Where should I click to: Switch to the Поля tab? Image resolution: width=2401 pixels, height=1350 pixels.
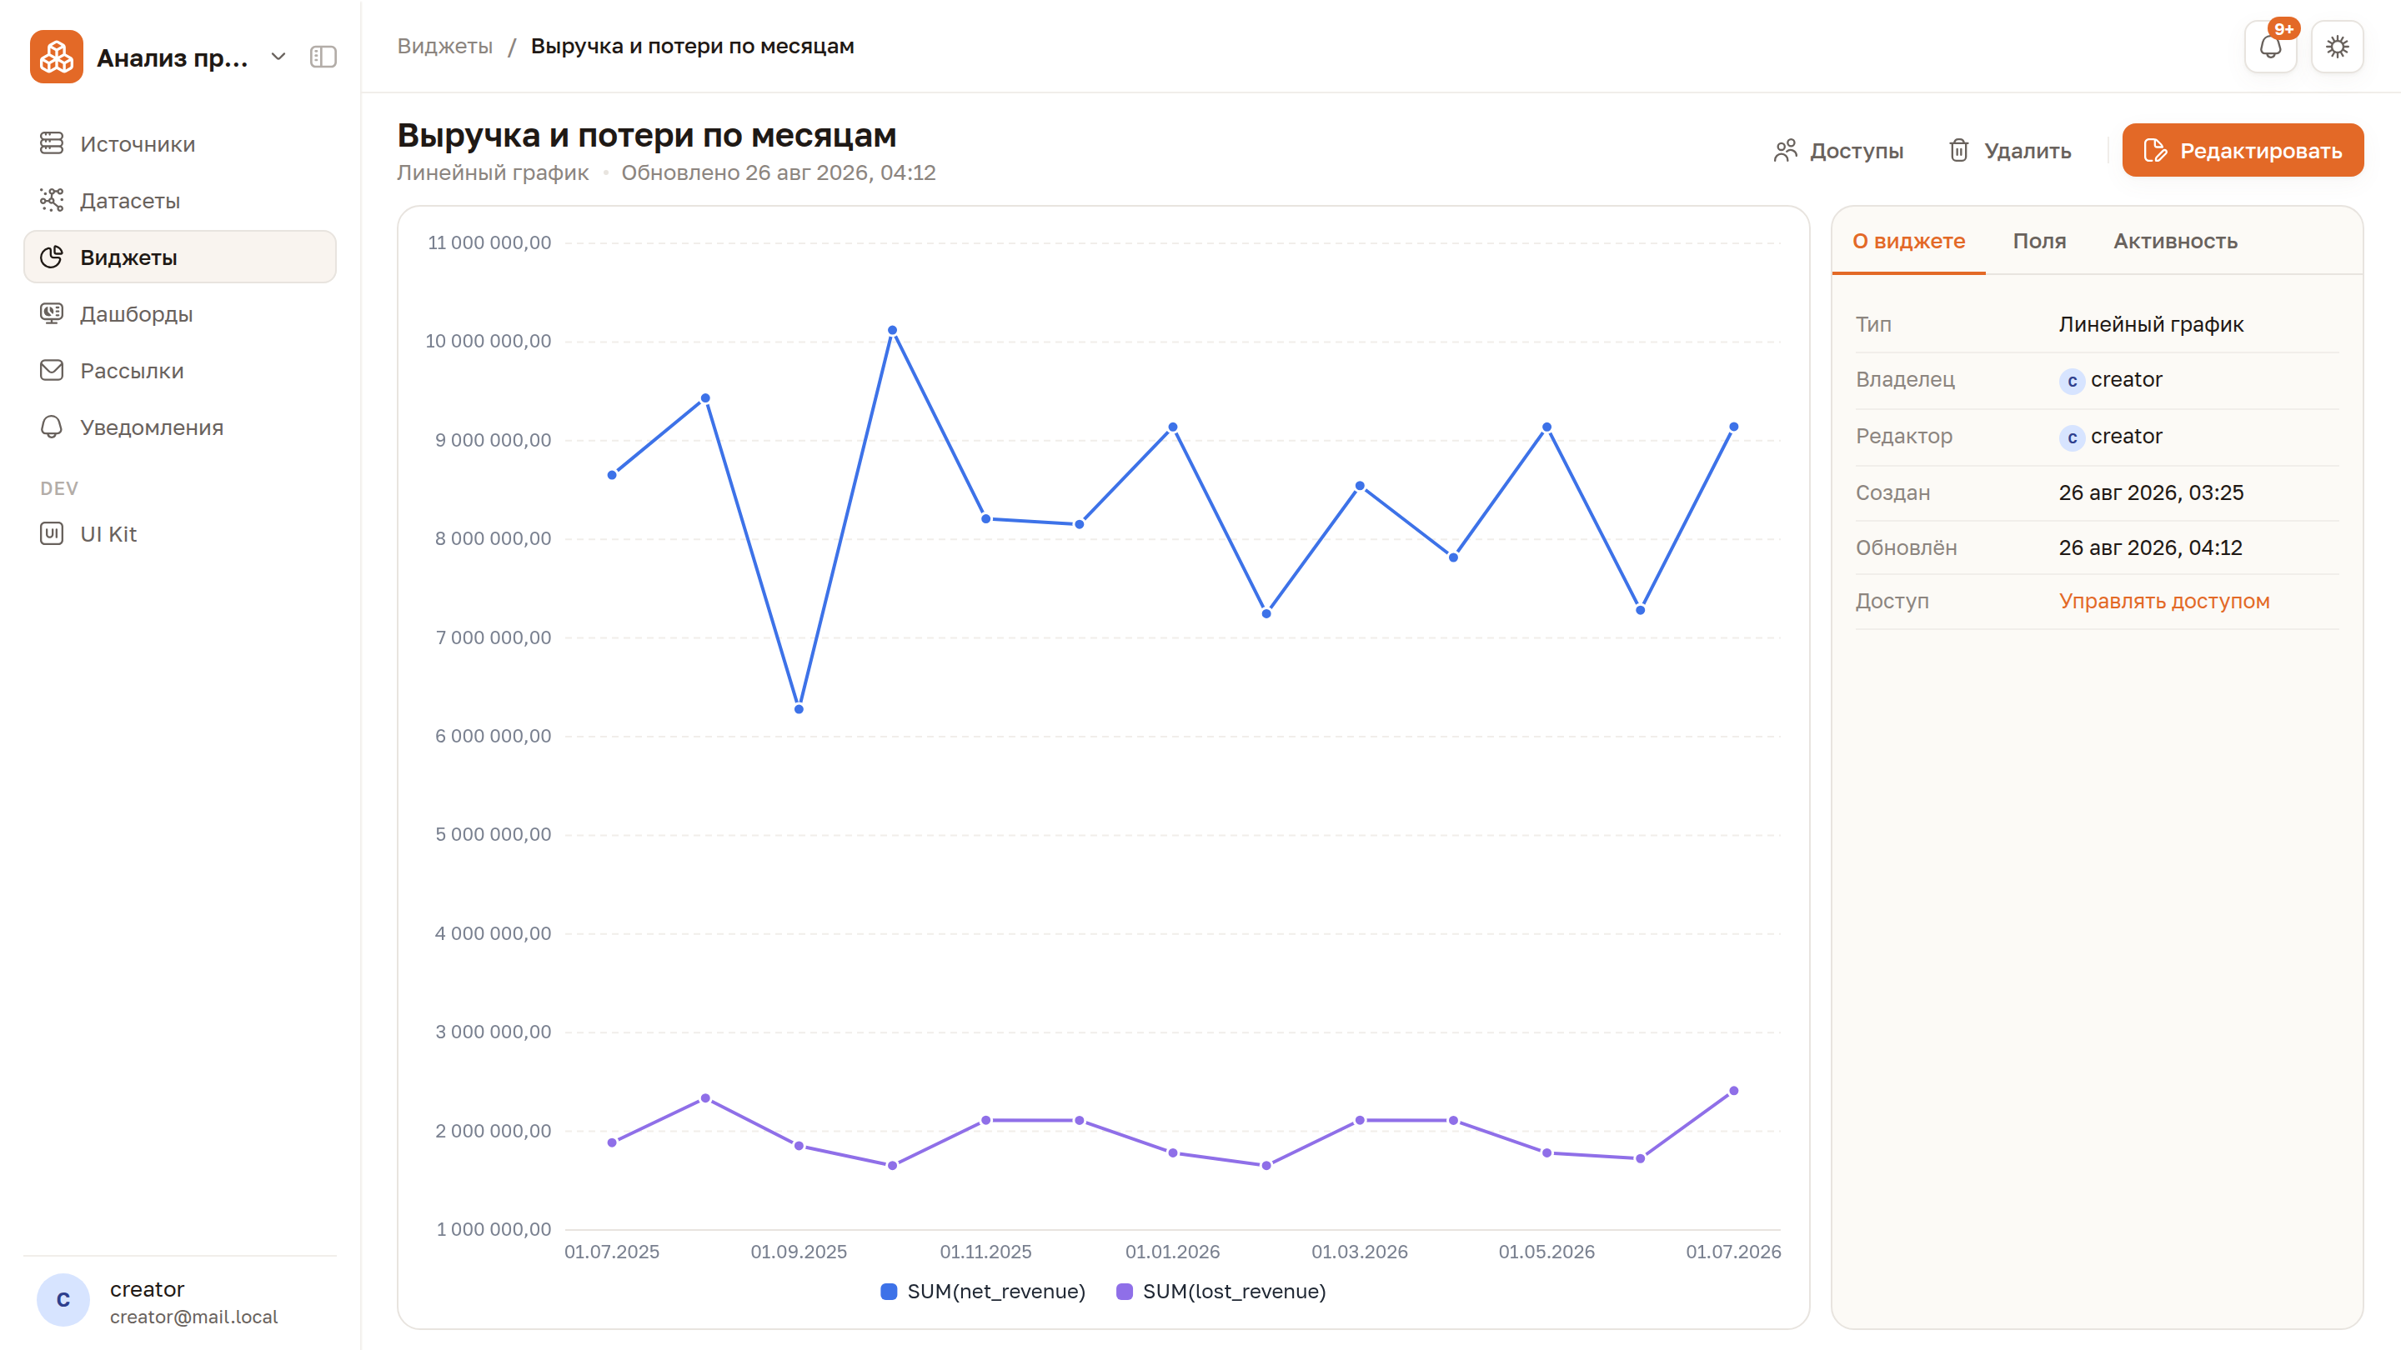2039,242
